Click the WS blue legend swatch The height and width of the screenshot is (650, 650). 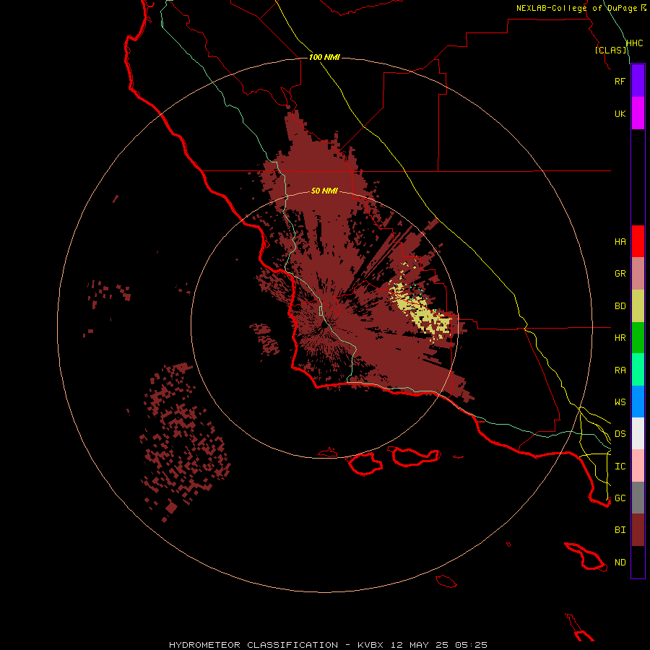pos(638,402)
